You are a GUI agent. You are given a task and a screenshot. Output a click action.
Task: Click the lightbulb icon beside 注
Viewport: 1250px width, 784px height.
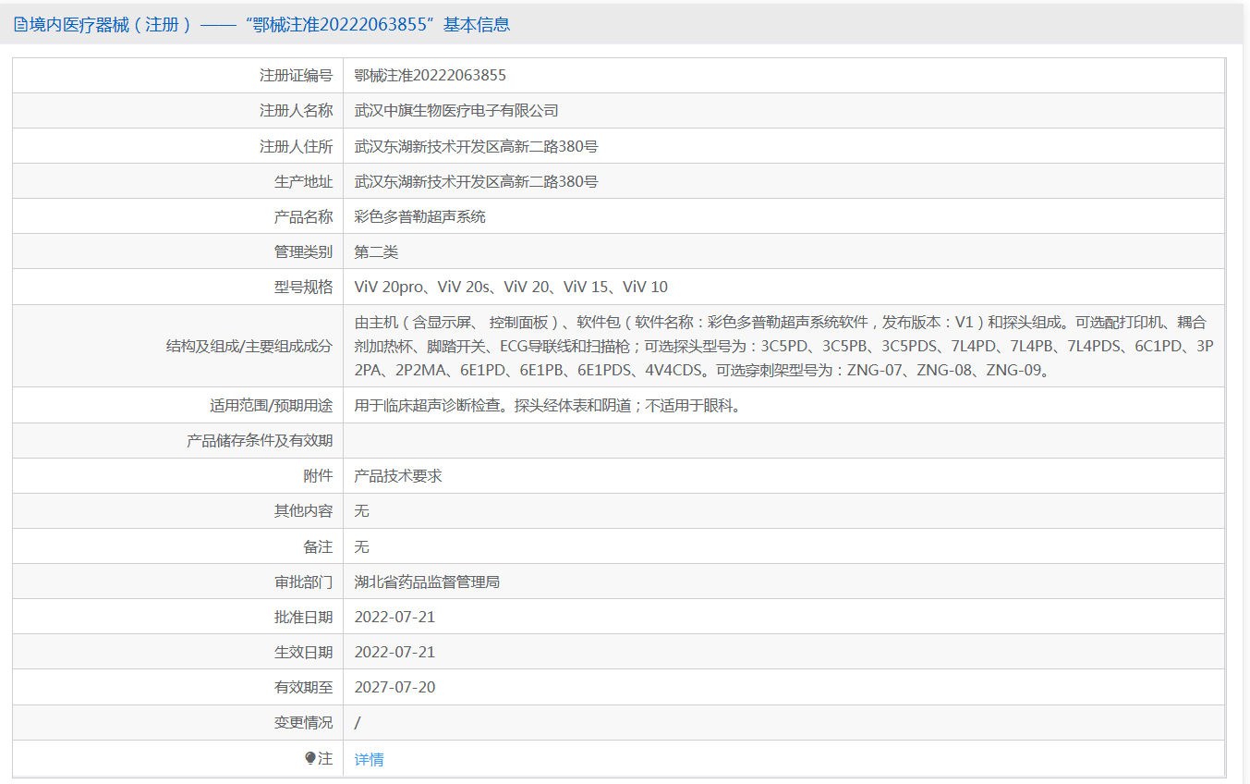(310, 758)
